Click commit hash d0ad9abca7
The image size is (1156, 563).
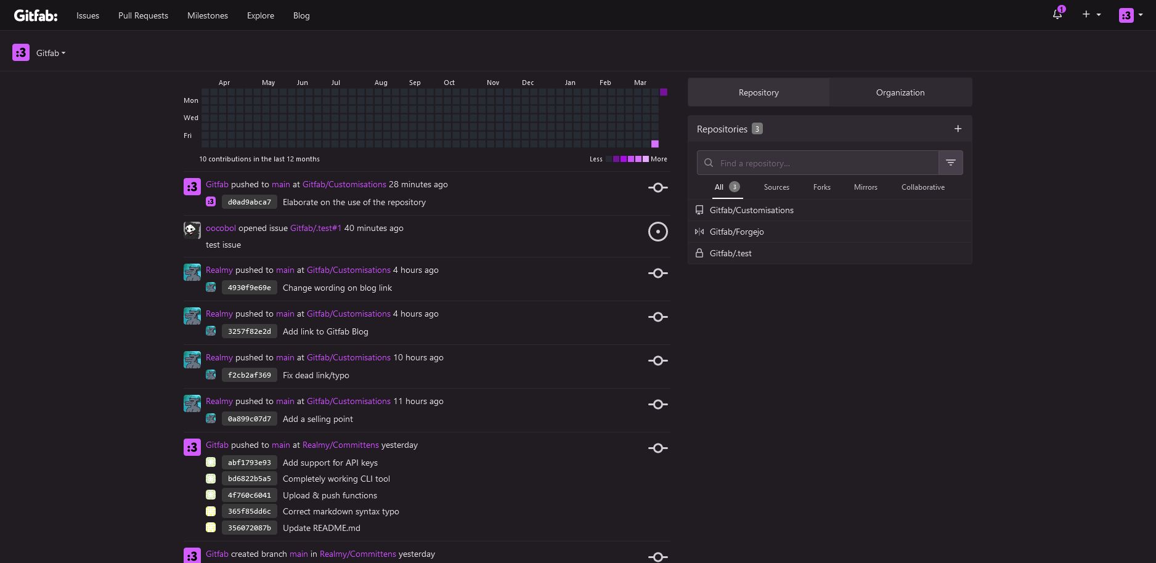249,202
